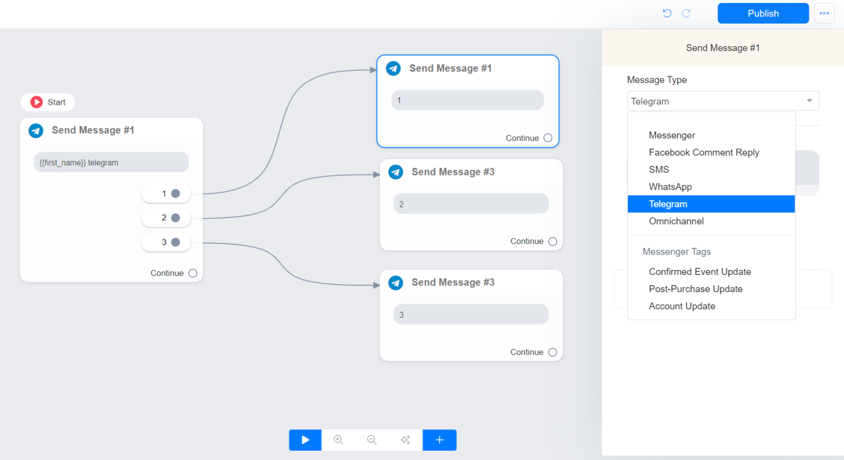Expand the Message Type dropdown arrow

[809, 101]
